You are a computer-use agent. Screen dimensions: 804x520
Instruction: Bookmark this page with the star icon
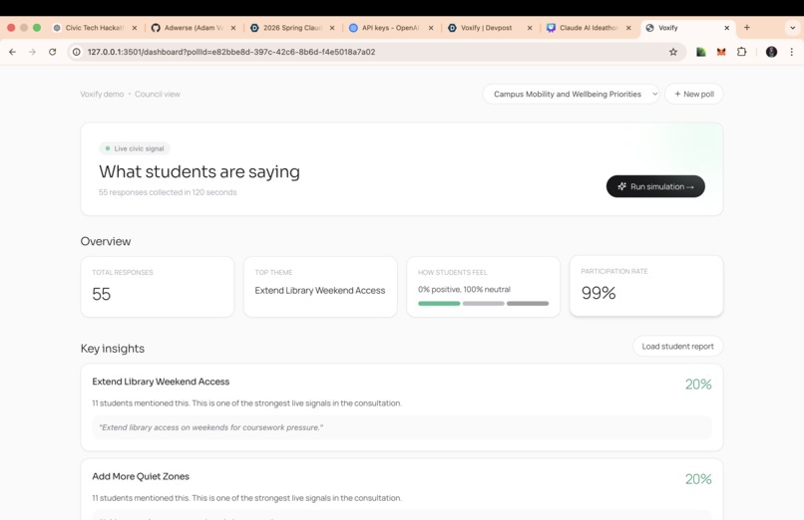click(x=673, y=52)
